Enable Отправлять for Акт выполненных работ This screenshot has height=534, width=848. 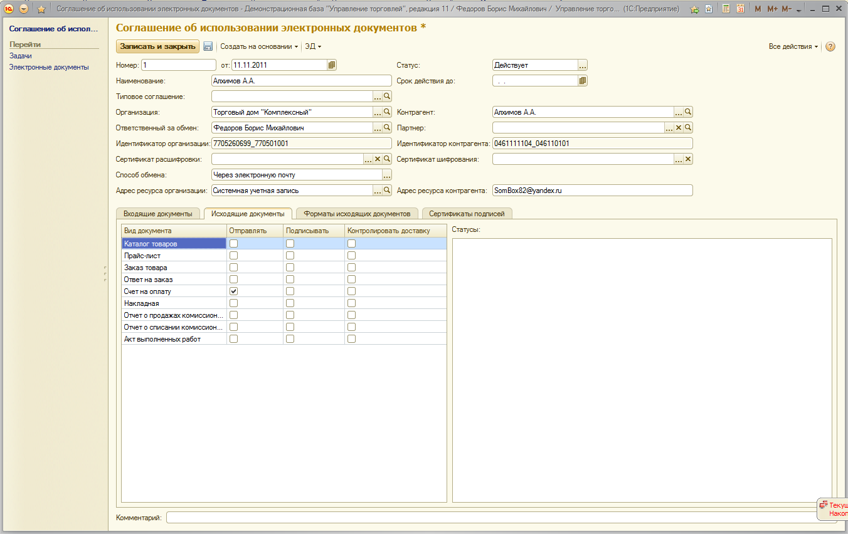234,339
